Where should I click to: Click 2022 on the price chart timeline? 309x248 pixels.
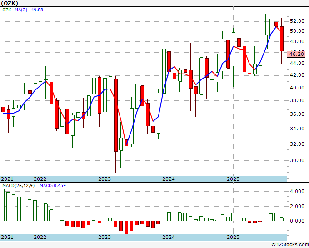tap(40, 179)
